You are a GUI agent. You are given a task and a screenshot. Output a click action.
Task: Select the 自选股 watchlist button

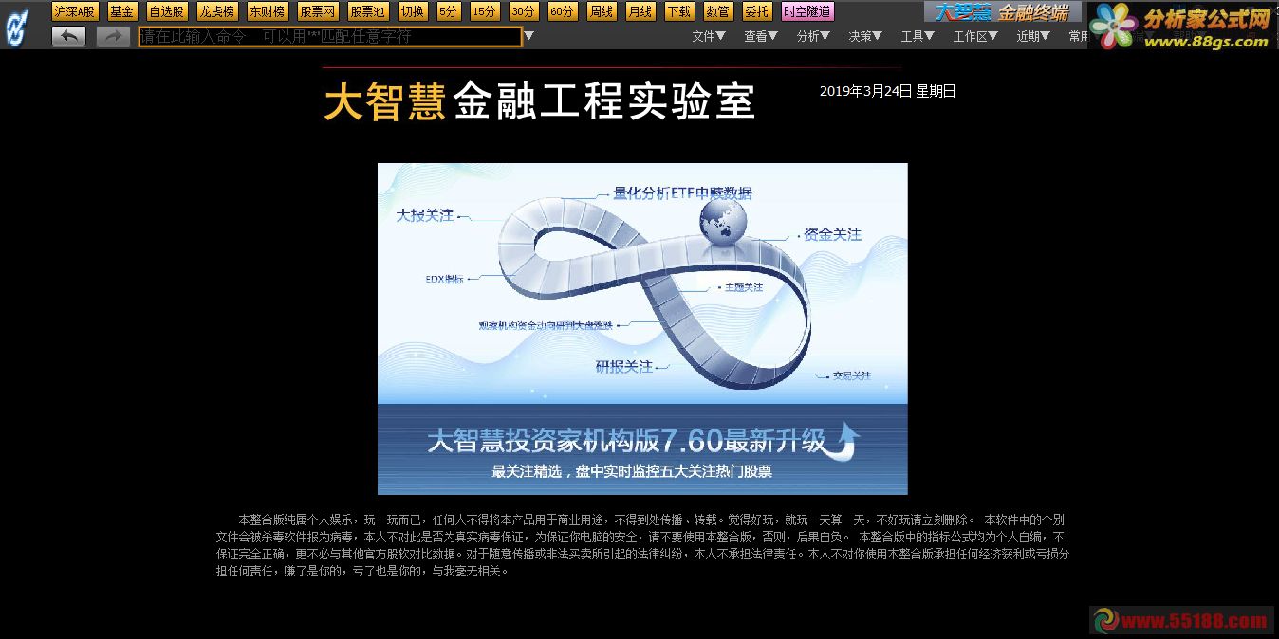pos(167,11)
